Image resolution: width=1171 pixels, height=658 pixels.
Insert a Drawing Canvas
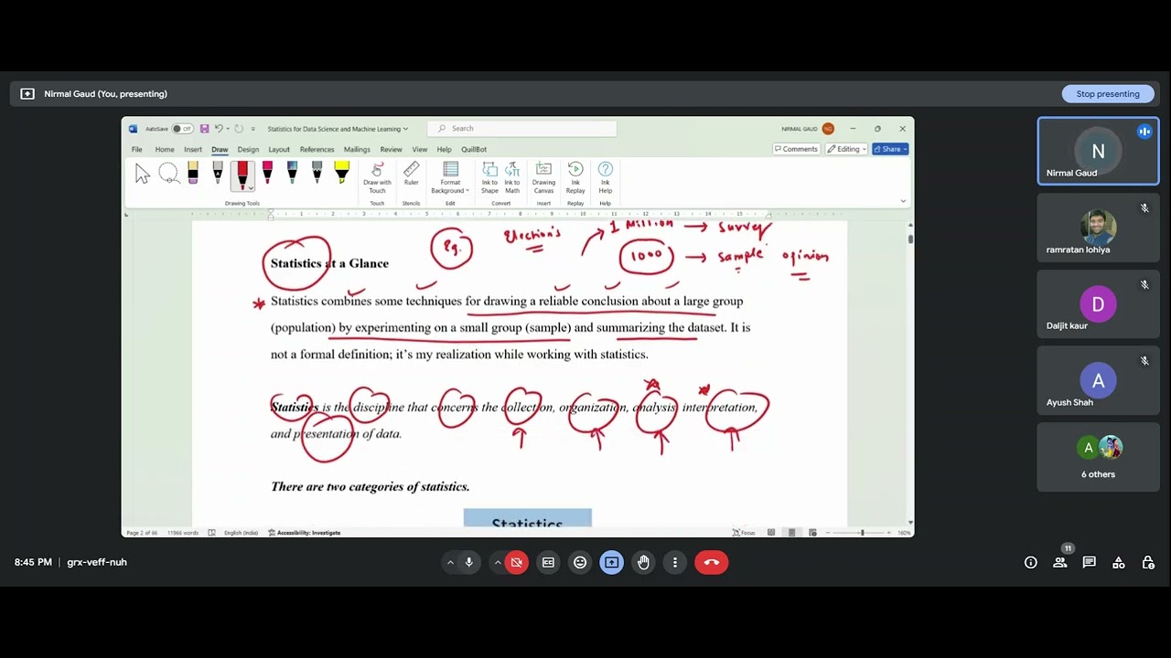click(543, 177)
